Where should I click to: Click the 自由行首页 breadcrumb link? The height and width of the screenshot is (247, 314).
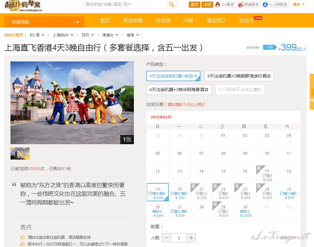click(x=14, y=35)
